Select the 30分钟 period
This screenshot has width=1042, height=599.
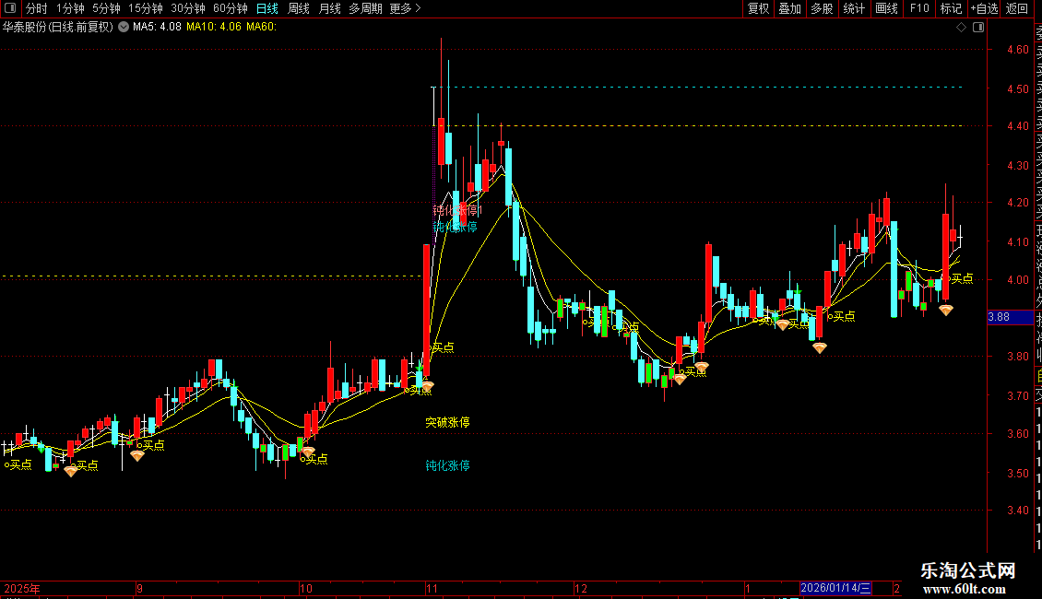[187, 8]
